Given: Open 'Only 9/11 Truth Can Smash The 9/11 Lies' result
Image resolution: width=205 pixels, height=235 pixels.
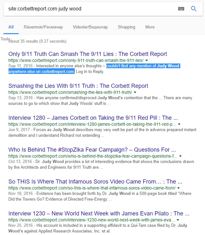Looking at the screenshot, I should (88, 54).
